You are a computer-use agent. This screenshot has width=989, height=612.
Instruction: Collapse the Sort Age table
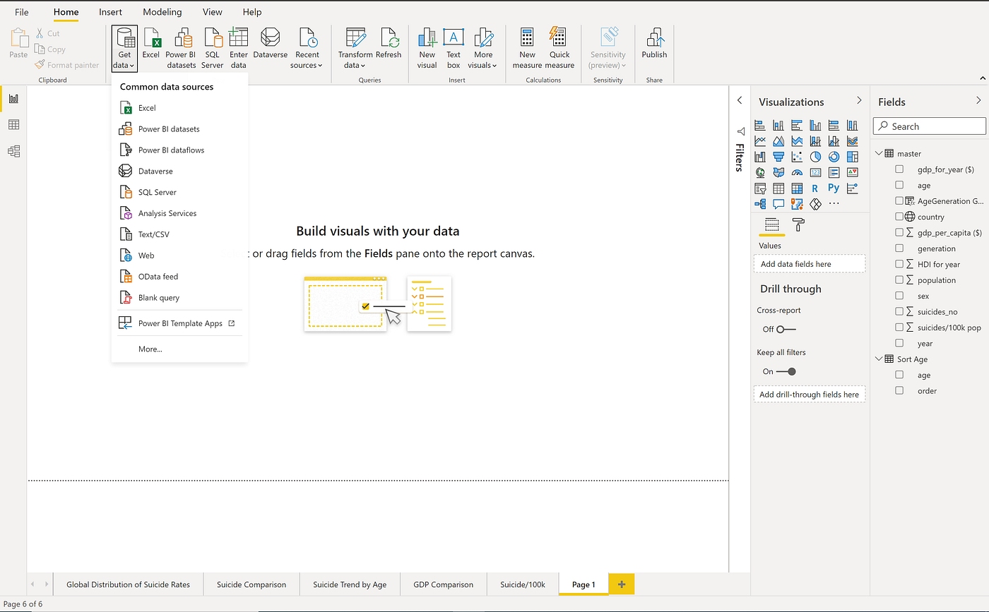pyautogui.click(x=879, y=359)
